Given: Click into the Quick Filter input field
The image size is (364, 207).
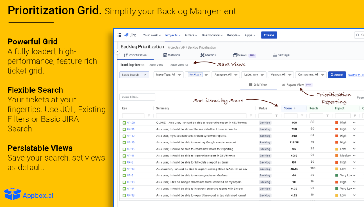Looking at the screenshot, I should 137,97.
